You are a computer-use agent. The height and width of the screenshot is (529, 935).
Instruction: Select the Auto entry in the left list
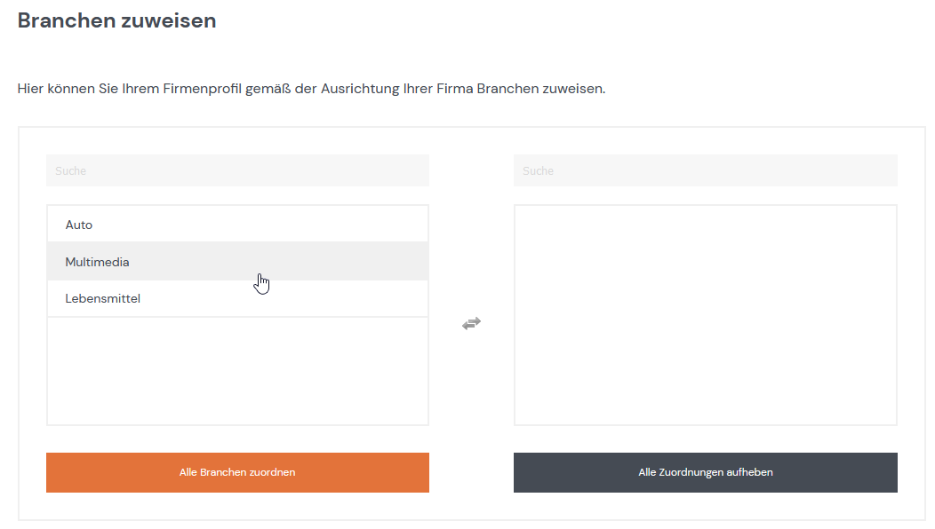click(237, 225)
